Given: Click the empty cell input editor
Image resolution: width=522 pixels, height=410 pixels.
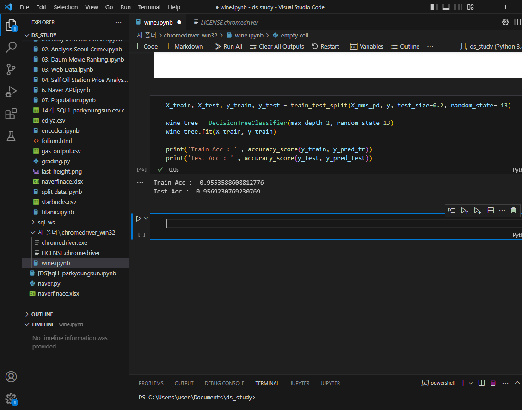Looking at the screenshot, I should pyautogui.click(x=336, y=224).
